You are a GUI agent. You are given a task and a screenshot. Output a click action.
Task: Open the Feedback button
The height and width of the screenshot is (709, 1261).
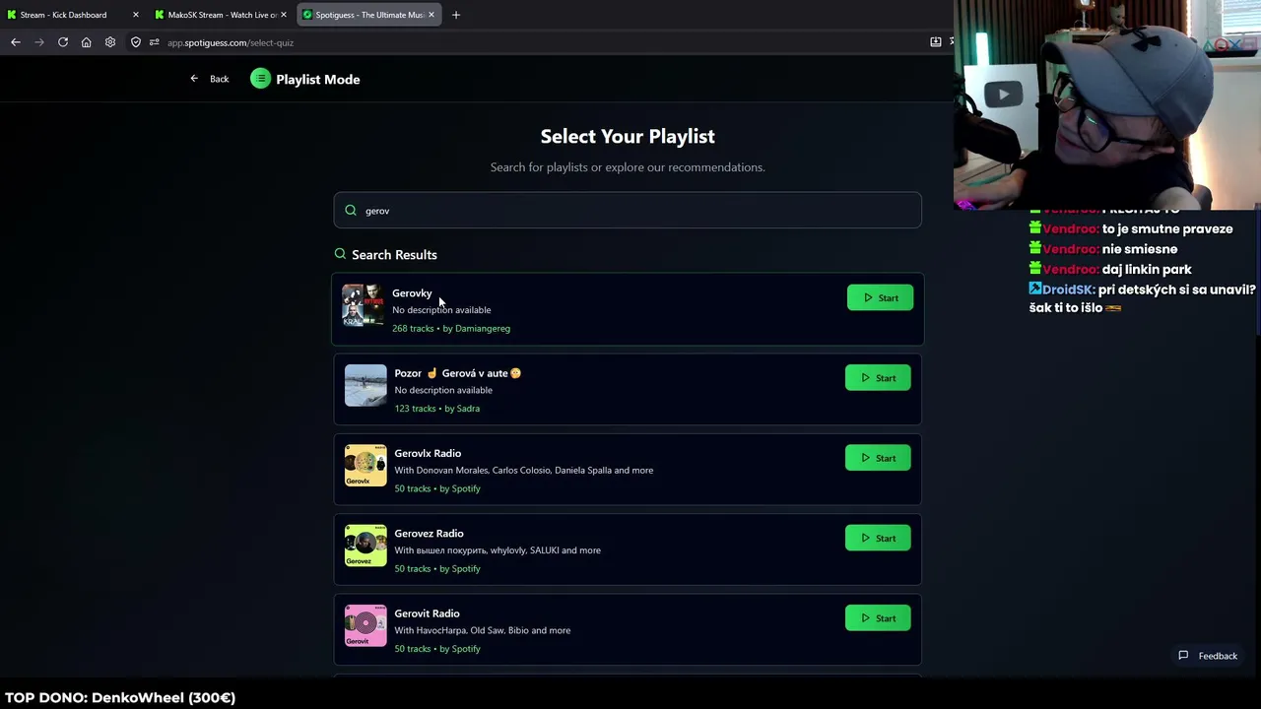(1208, 656)
